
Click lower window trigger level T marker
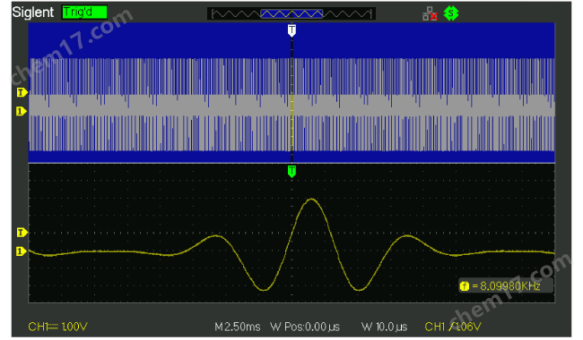pyautogui.click(x=22, y=233)
